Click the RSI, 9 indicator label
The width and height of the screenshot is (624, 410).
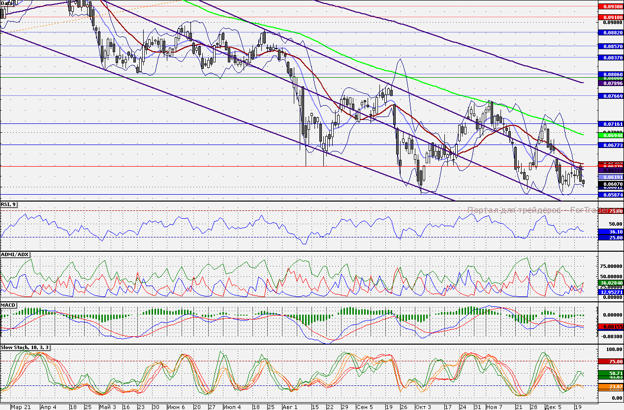click(x=9, y=204)
